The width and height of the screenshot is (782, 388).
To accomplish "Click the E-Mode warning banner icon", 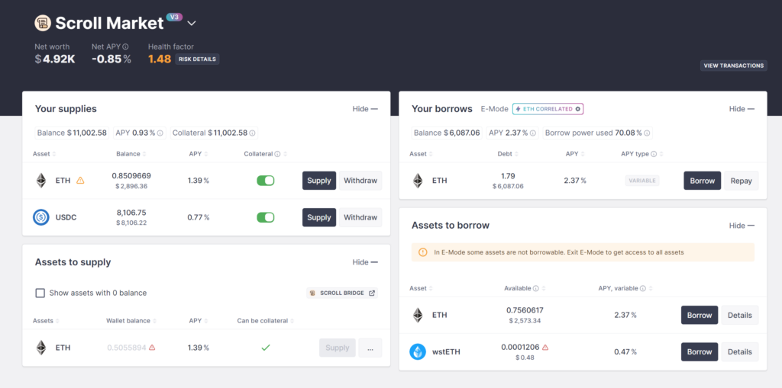I will 423,252.
